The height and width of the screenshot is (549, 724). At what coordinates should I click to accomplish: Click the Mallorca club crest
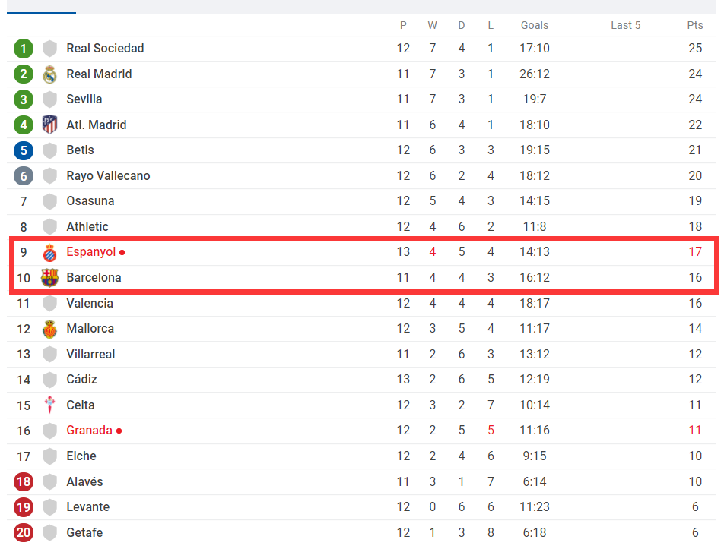coord(50,329)
